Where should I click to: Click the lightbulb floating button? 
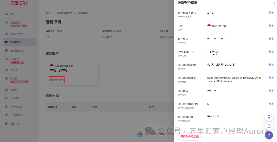[x=269, y=117]
